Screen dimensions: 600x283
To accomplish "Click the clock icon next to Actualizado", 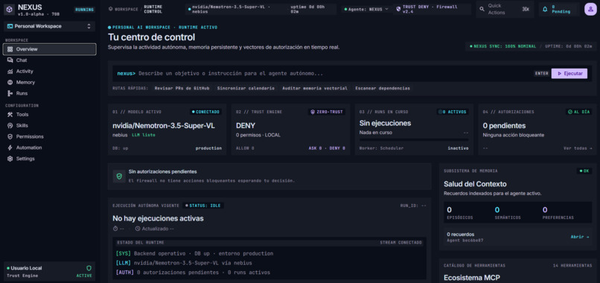I will click(x=138, y=229).
